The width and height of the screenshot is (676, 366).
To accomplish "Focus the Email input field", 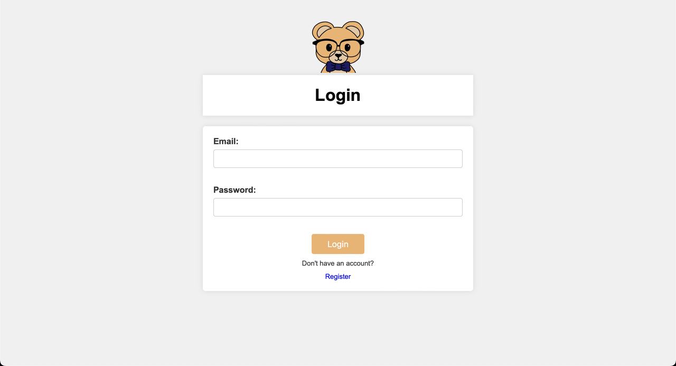I will (338, 158).
